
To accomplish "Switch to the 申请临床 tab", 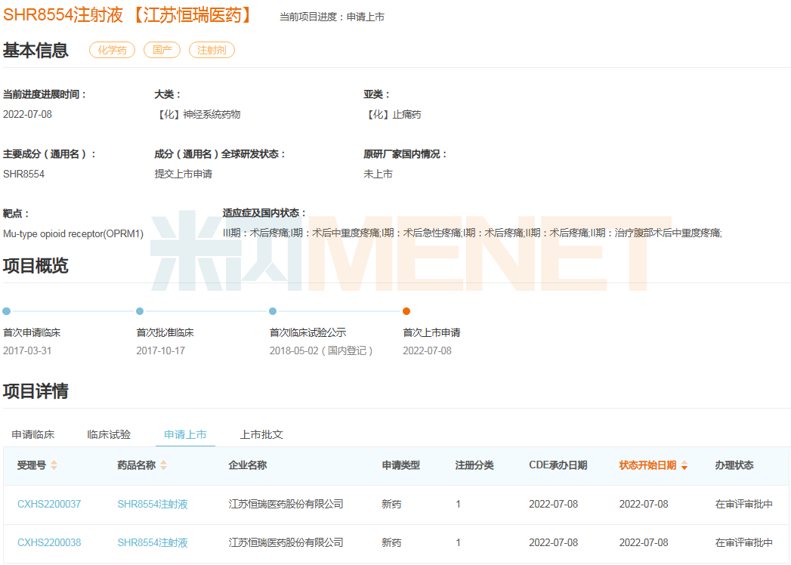I will pos(33,434).
